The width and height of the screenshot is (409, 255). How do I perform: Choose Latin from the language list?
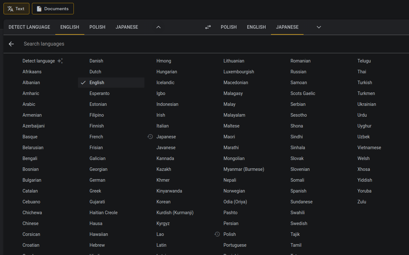pyautogui.click(x=161, y=245)
